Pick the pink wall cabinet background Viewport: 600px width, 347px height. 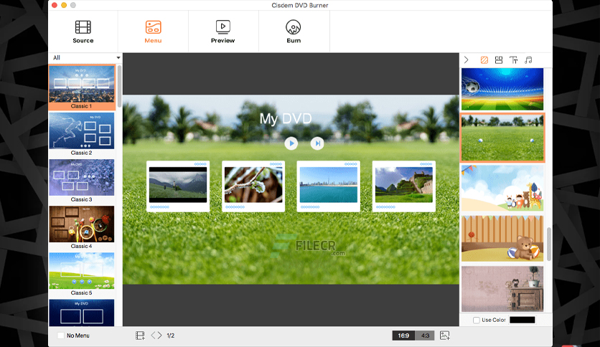(x=502, y=289)
